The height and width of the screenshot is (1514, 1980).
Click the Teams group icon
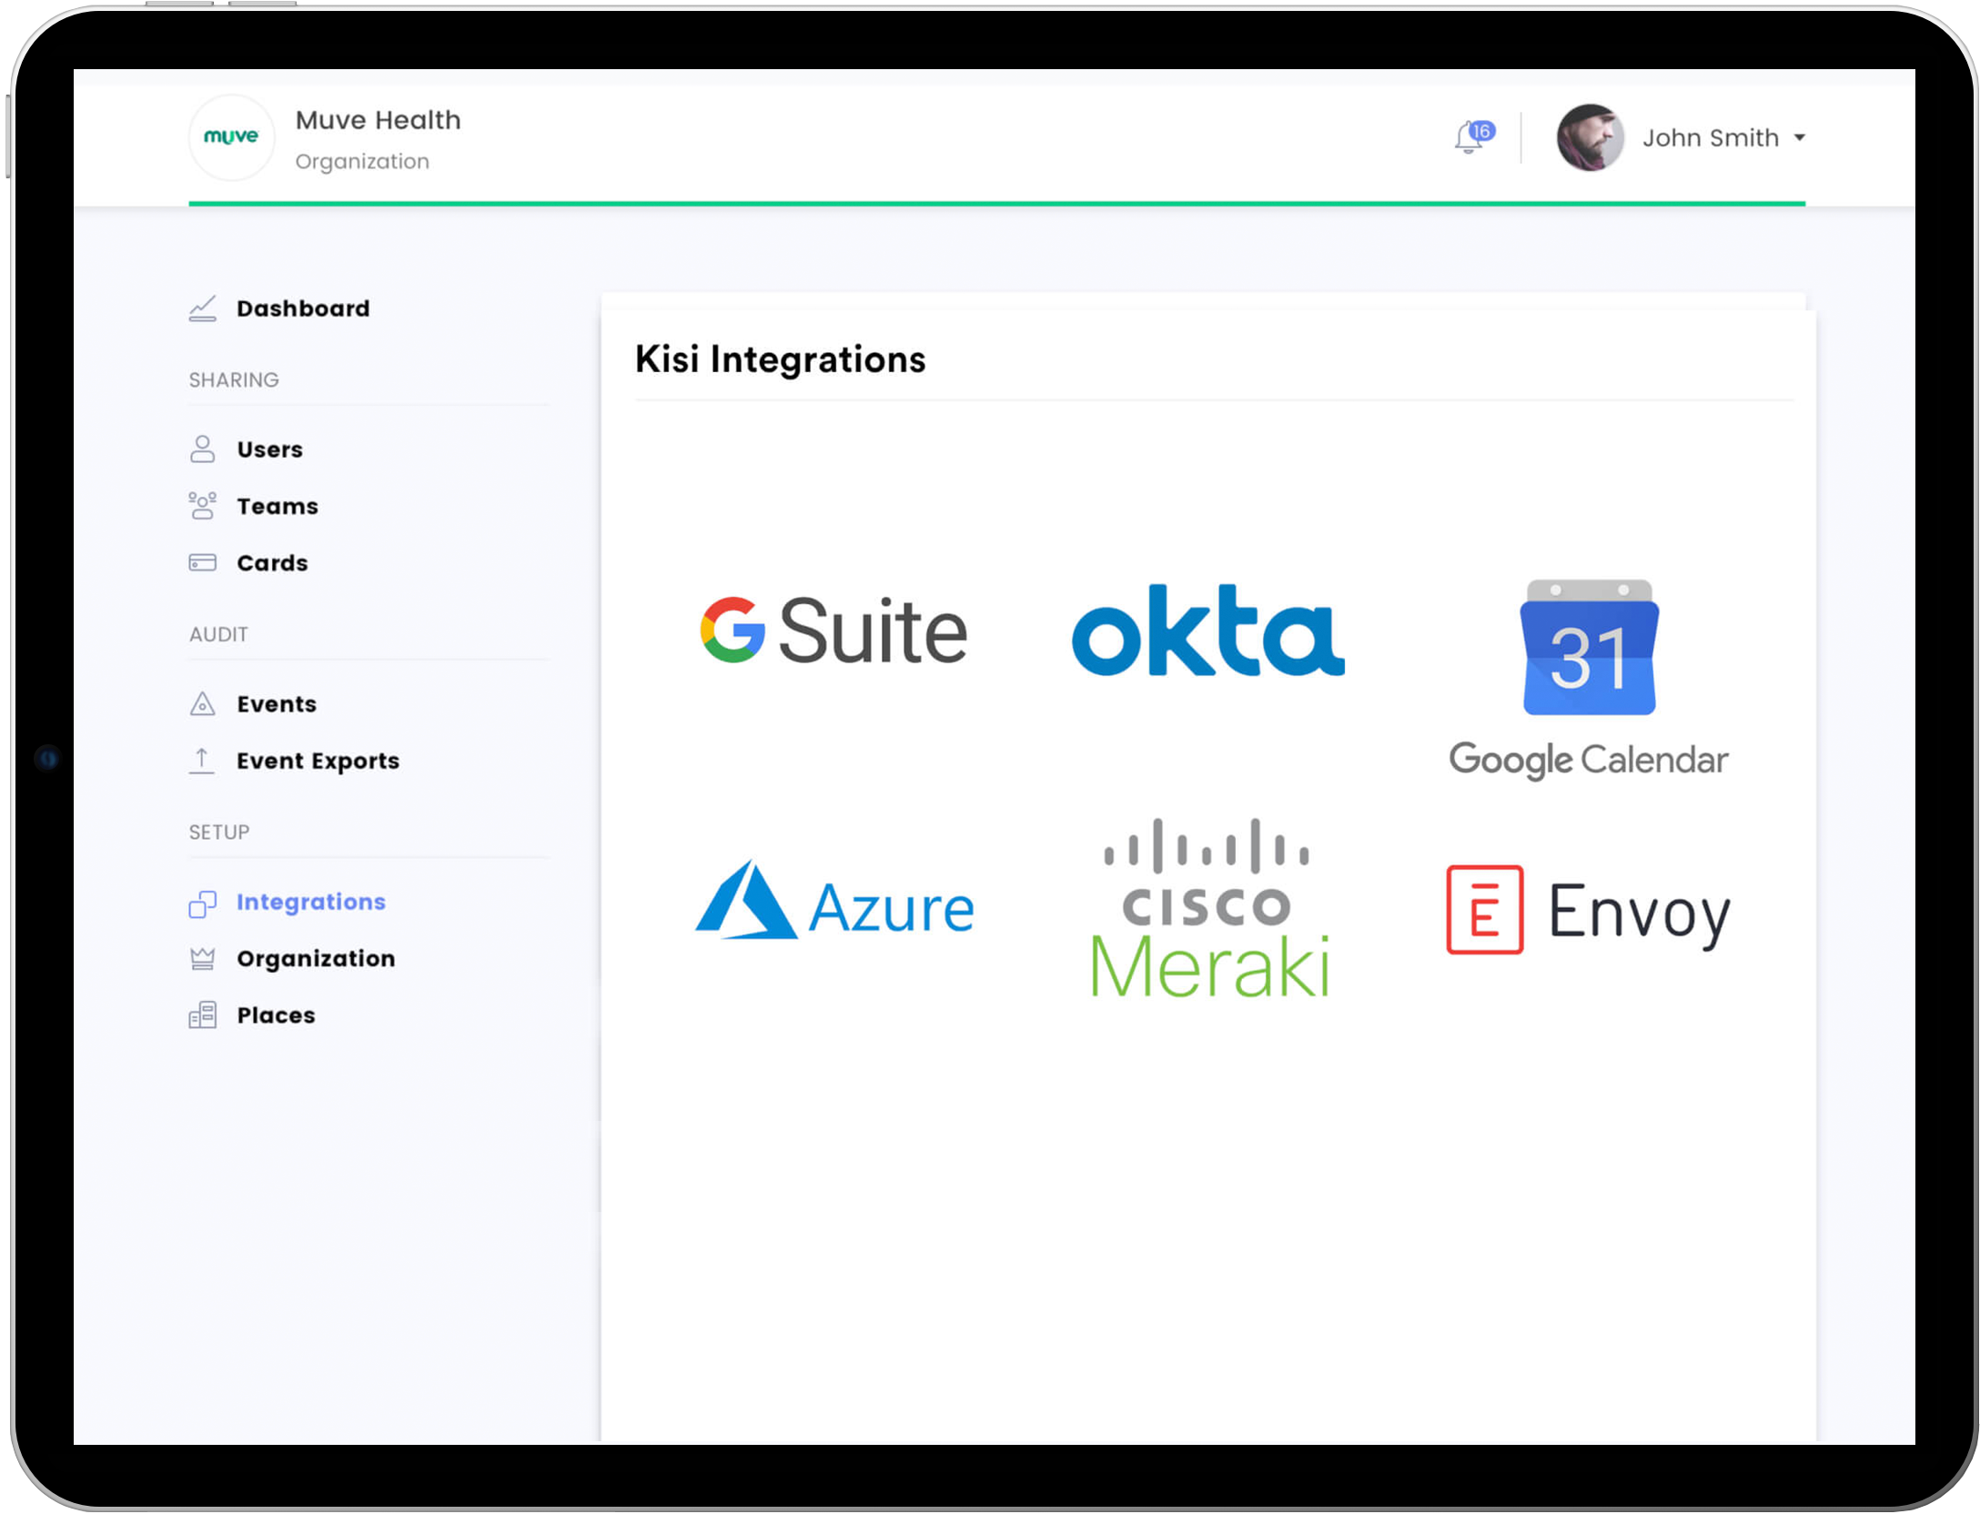pyautogui.click(x=202, y=506)
